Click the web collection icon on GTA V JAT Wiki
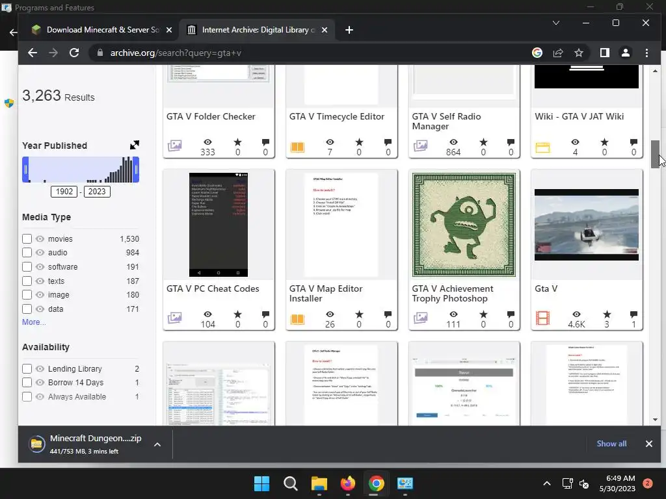The height and width of the screenshot is (499, 666). click(x=542, y=147)
